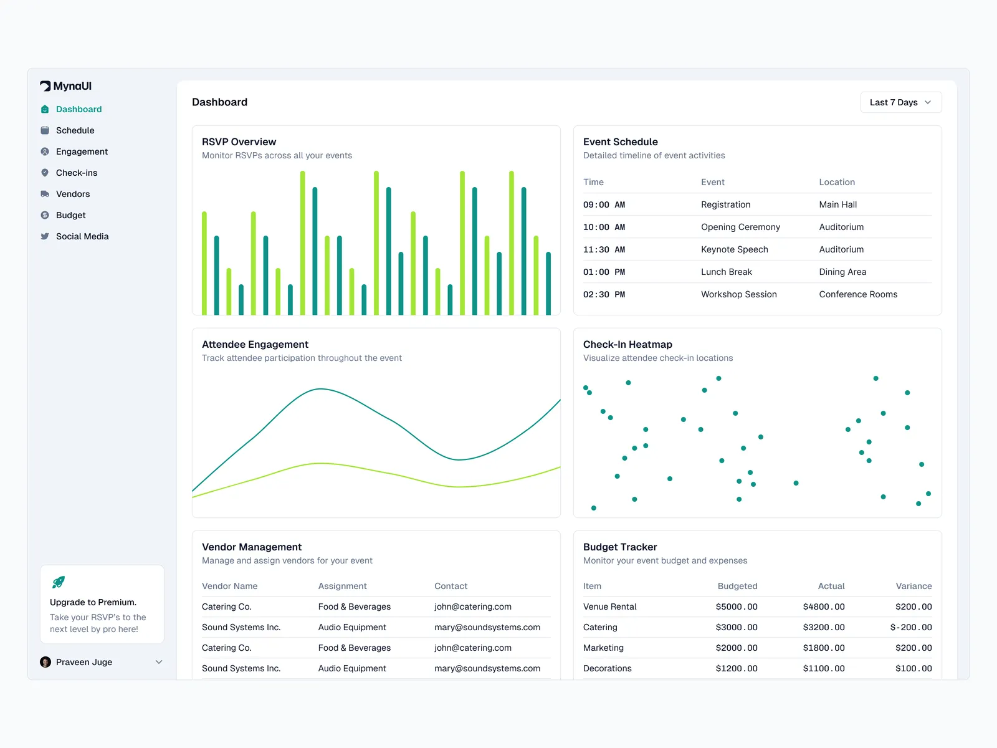Image resolution: width=997 pixels, height=748 pixels.
Task: Click the Check-ins location pin icon
Action: click(45, 173)
